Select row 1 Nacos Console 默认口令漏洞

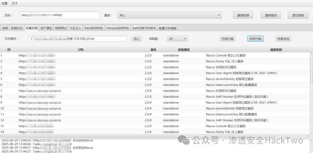coord(155,55)
